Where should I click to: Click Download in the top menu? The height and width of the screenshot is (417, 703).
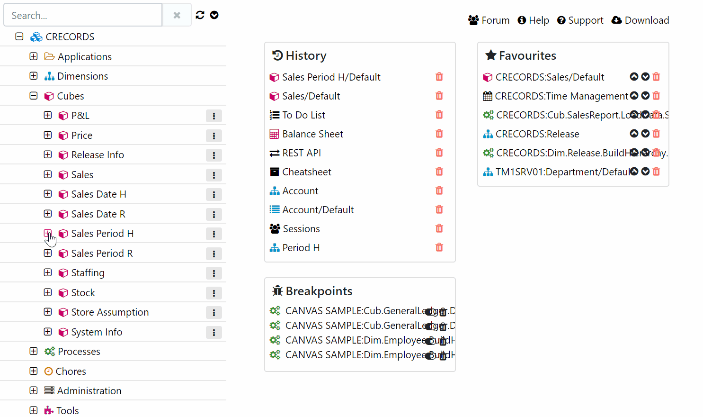pos(640,20)
